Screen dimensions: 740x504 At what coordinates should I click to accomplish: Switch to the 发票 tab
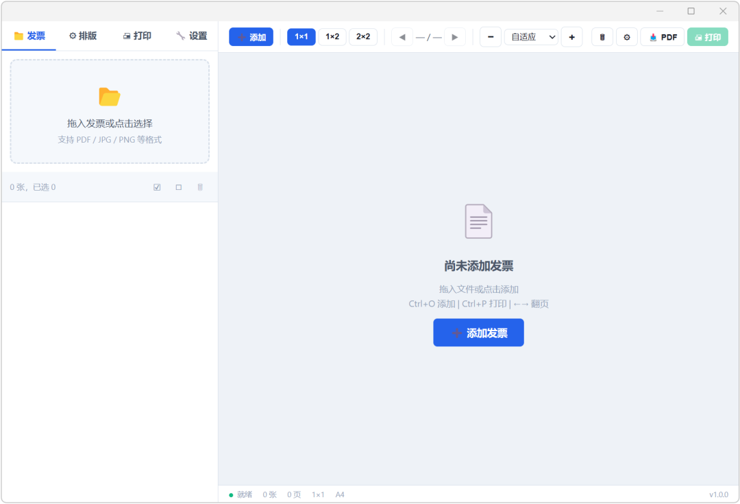(x=29, y=36)
